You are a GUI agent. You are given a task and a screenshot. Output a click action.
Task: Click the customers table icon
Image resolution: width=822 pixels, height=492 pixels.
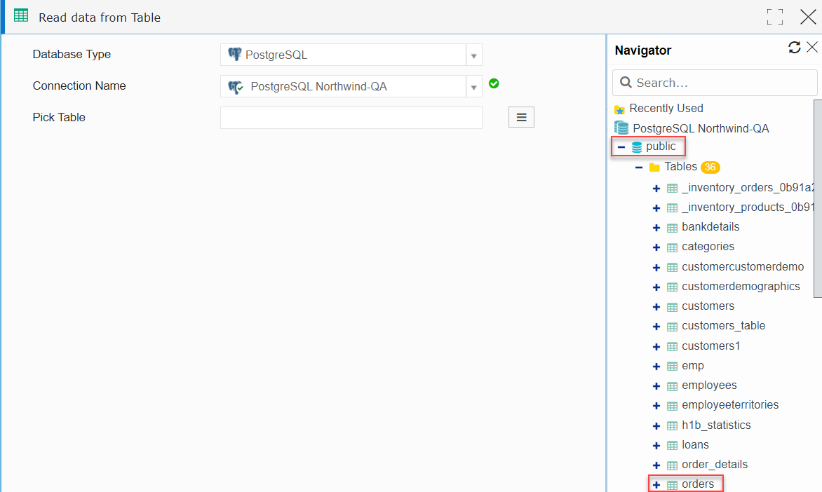pos(672,307)
